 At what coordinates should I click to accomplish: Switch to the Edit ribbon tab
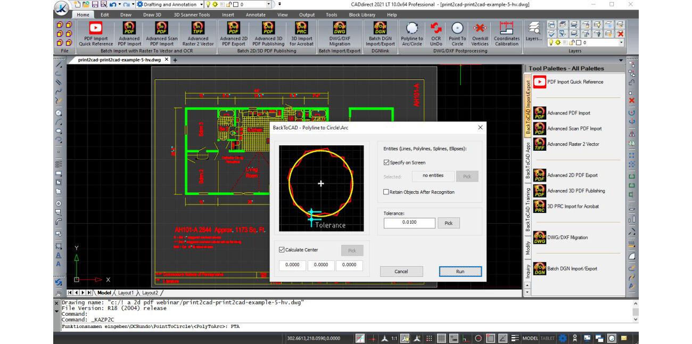coord(105,15)
